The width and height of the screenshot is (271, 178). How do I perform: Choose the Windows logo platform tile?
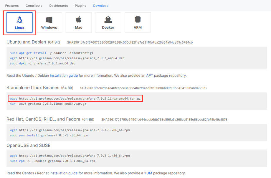coord(49,22)
